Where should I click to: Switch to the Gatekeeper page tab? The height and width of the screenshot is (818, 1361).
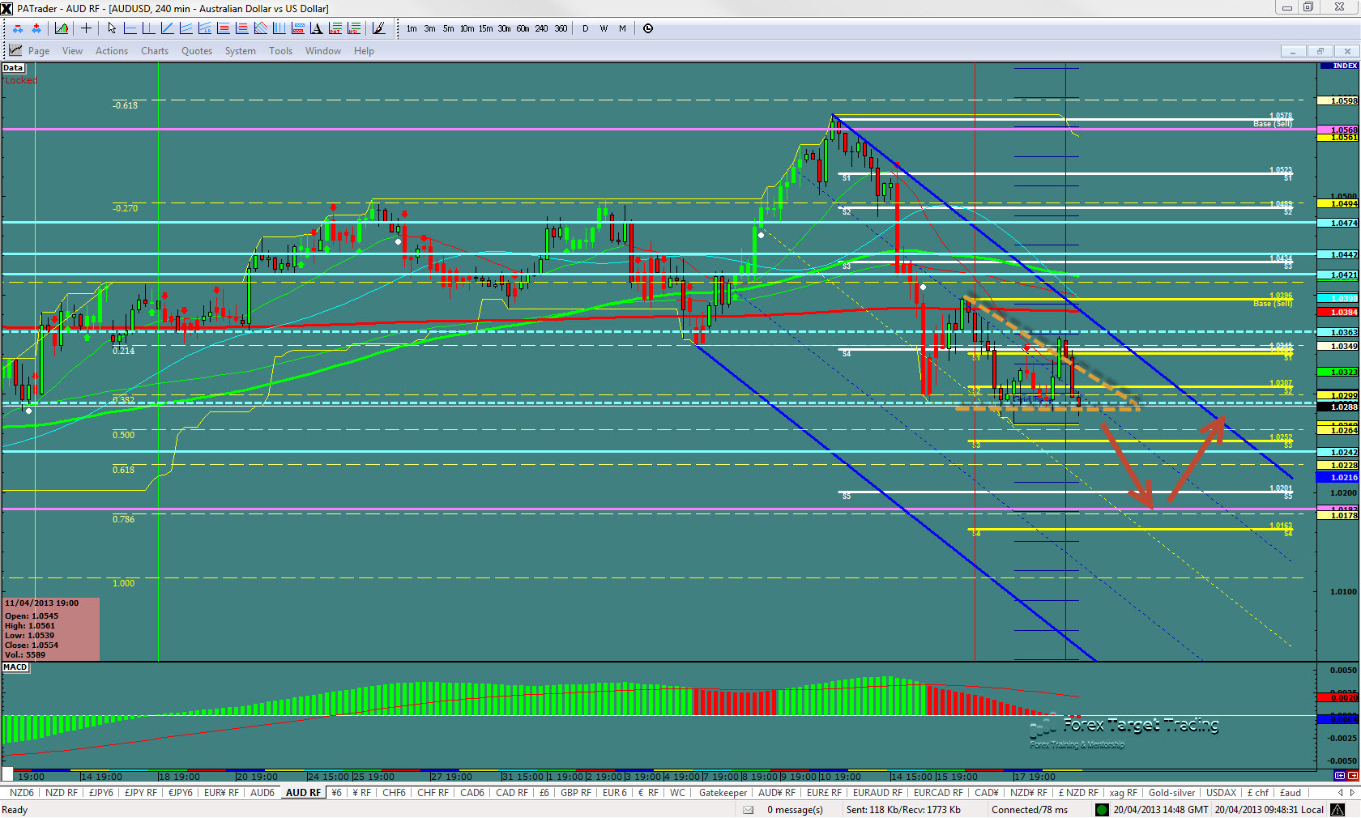723,793
